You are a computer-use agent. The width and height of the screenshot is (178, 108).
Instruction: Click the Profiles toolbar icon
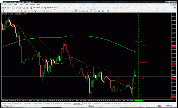point(8,8)
